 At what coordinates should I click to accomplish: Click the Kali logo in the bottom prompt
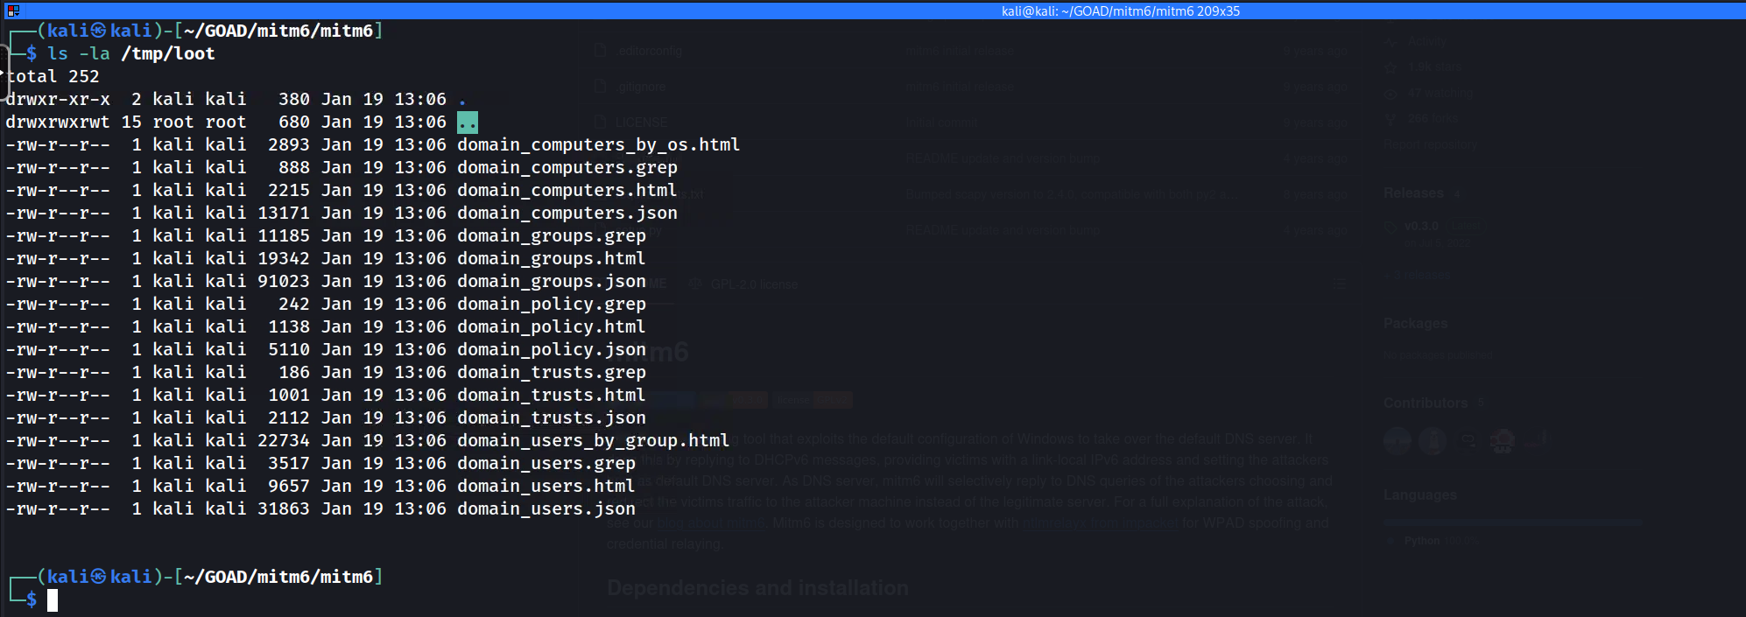[99, 577]
